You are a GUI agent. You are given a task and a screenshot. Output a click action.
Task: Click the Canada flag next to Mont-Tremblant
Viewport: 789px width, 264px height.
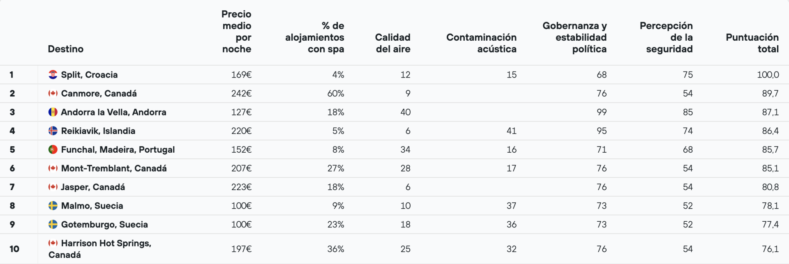pos(53,168)
